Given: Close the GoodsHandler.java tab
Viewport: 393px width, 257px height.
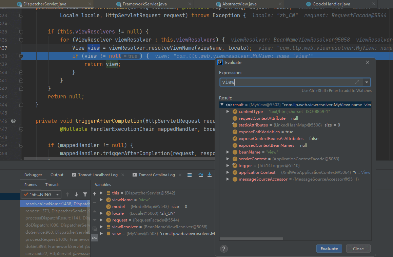Looking at the screenshot, I should tap(373, 4).
